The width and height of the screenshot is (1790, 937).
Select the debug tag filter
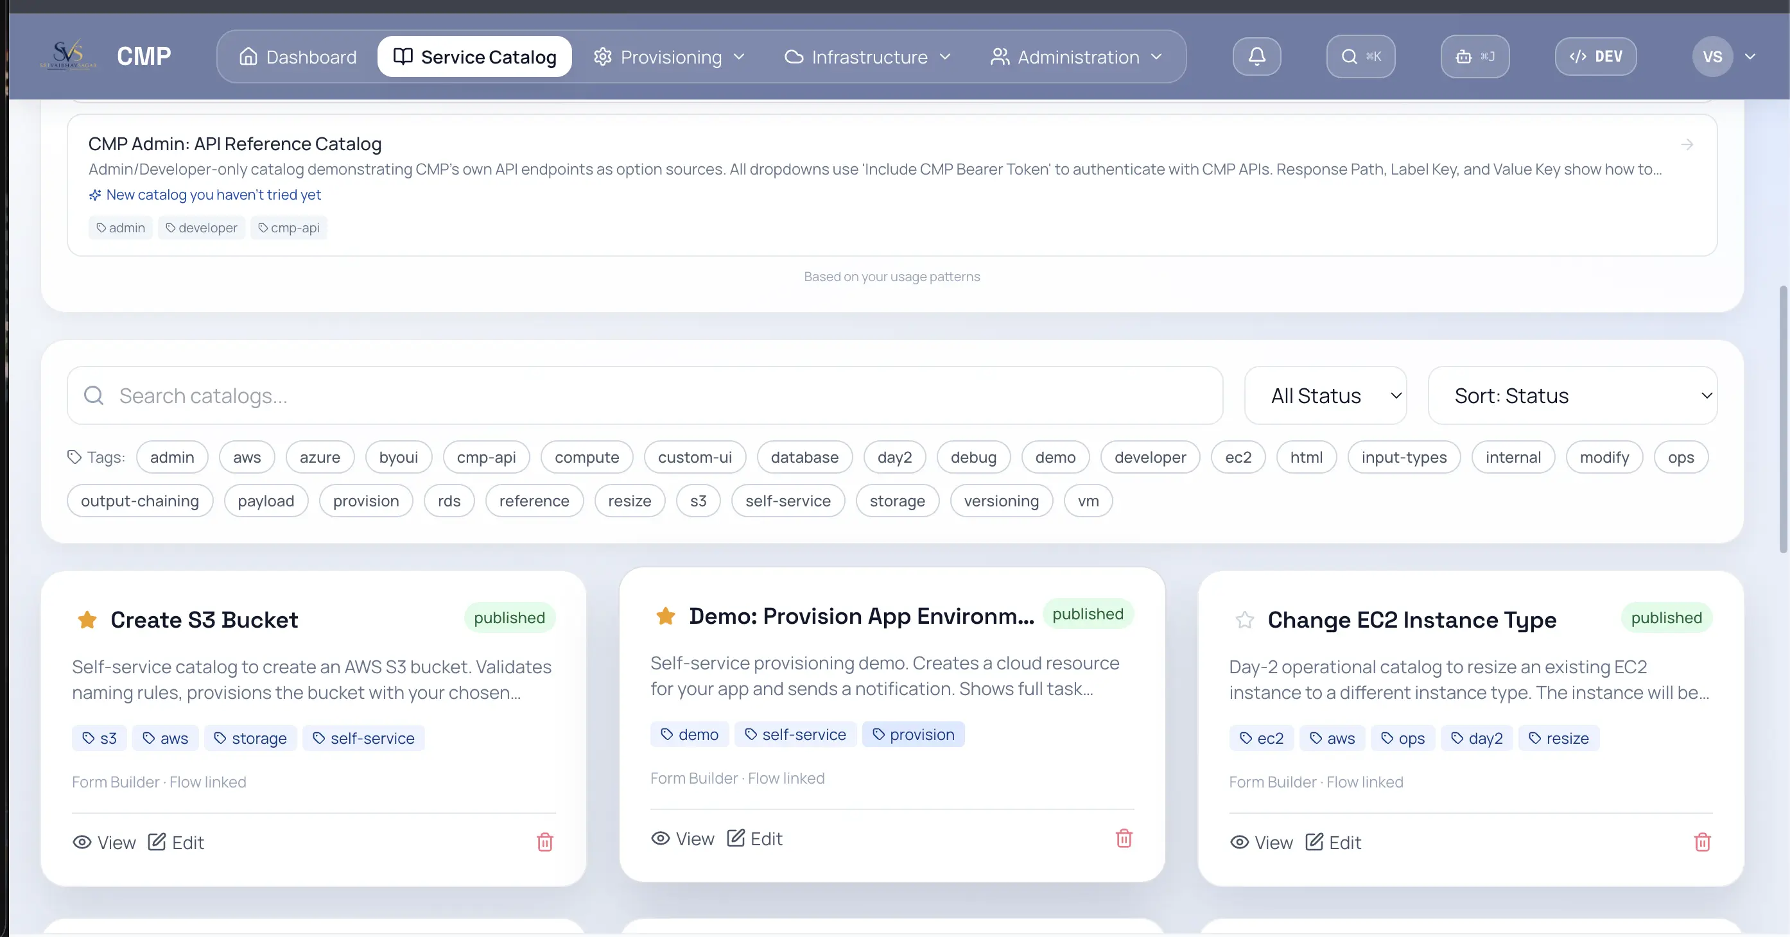click(973, 457)
